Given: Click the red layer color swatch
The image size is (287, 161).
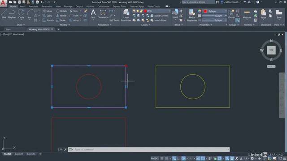Looking at the screenshot, I should (x=145, y=11).
